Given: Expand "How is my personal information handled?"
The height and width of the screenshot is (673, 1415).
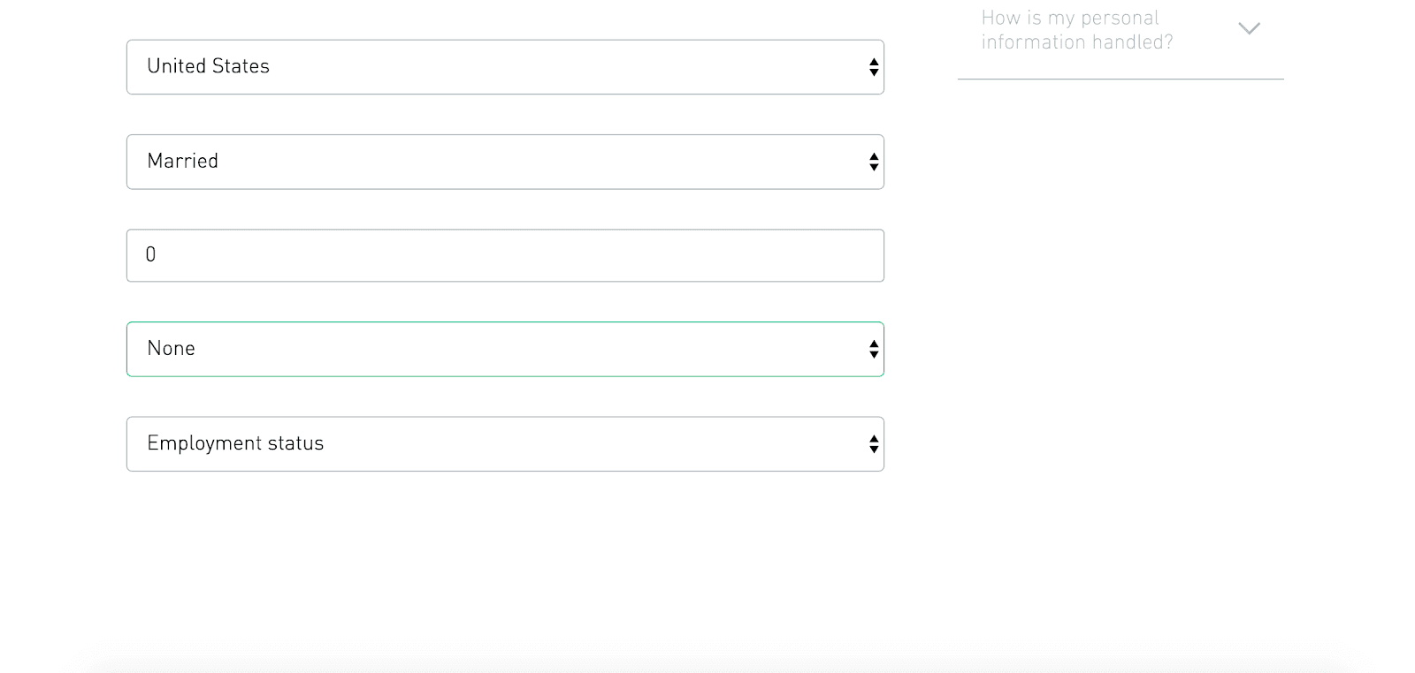Looking at the screenshot, I should [1121, 30].
